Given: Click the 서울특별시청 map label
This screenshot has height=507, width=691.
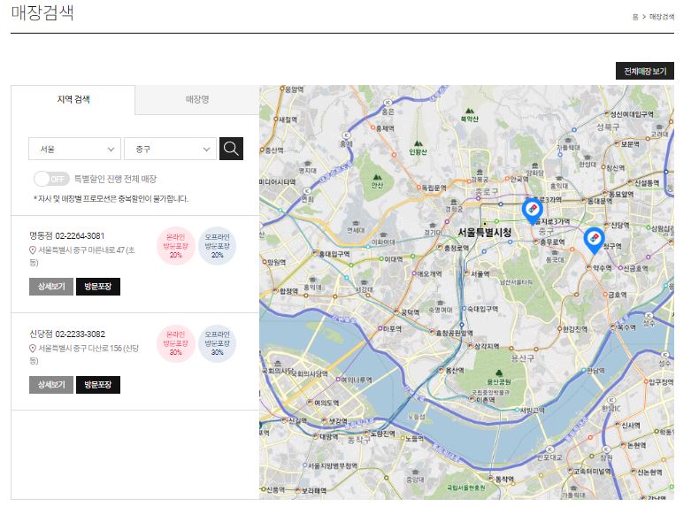Looking at the screenshot, I should [x=484, y=232].
